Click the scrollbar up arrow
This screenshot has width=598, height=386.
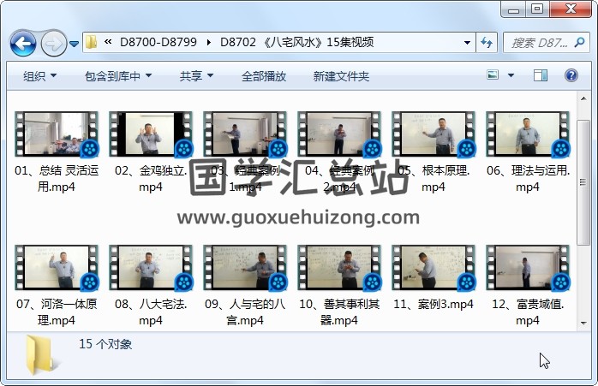click(583, 98)
